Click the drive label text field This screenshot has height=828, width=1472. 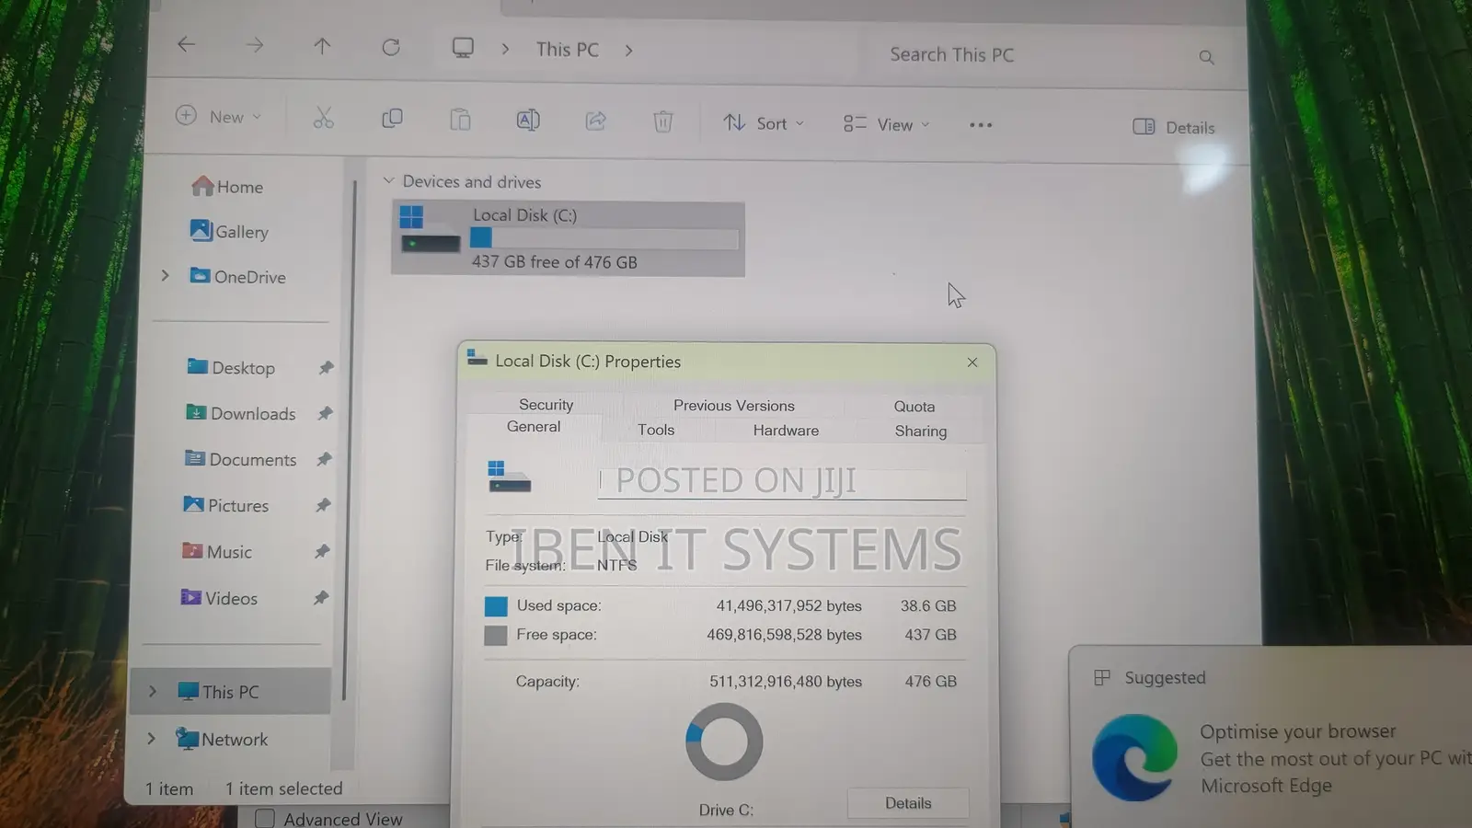coord(782,482)
